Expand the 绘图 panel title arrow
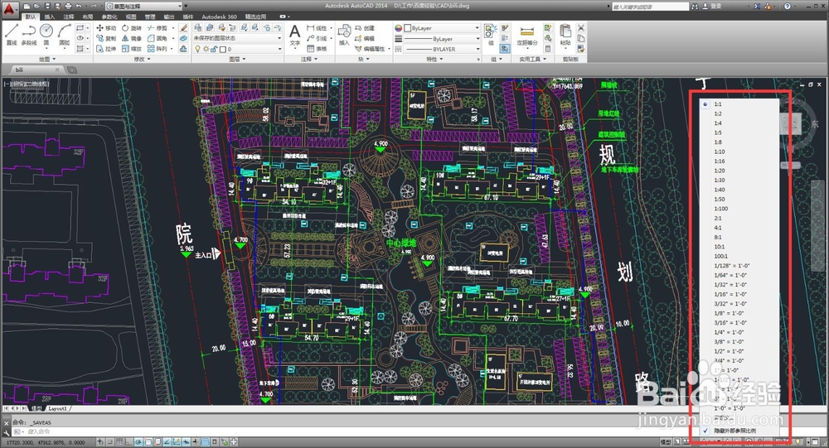The height and width of the screenshot is (448, 829). [x=53, y=59]
